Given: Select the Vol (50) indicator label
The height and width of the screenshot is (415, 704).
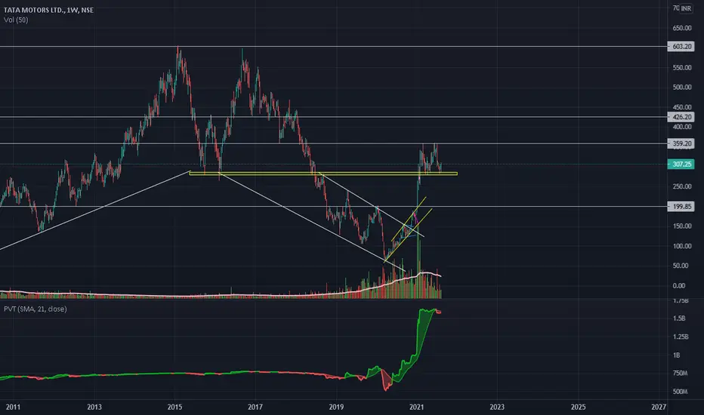Looking at the screenshot, I should (16, 20).
